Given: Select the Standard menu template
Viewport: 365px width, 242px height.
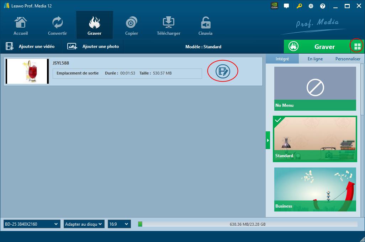Looking at the screenshot, I should pos(315,139).
